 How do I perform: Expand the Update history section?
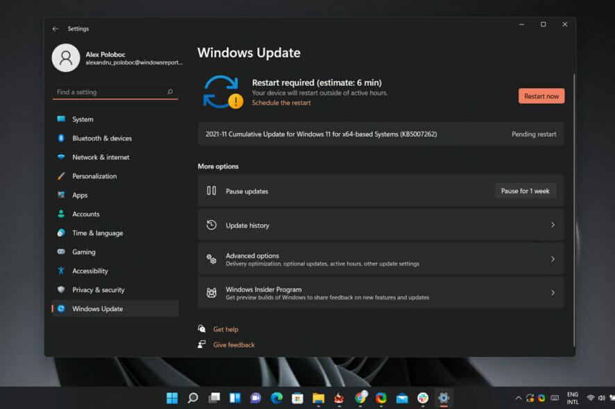[x=553, y=225]
